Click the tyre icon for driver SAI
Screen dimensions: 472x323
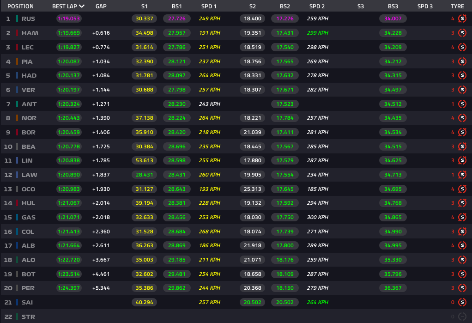[462, 302]
